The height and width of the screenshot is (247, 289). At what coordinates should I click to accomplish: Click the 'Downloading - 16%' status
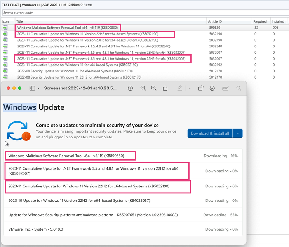[221, 156]
